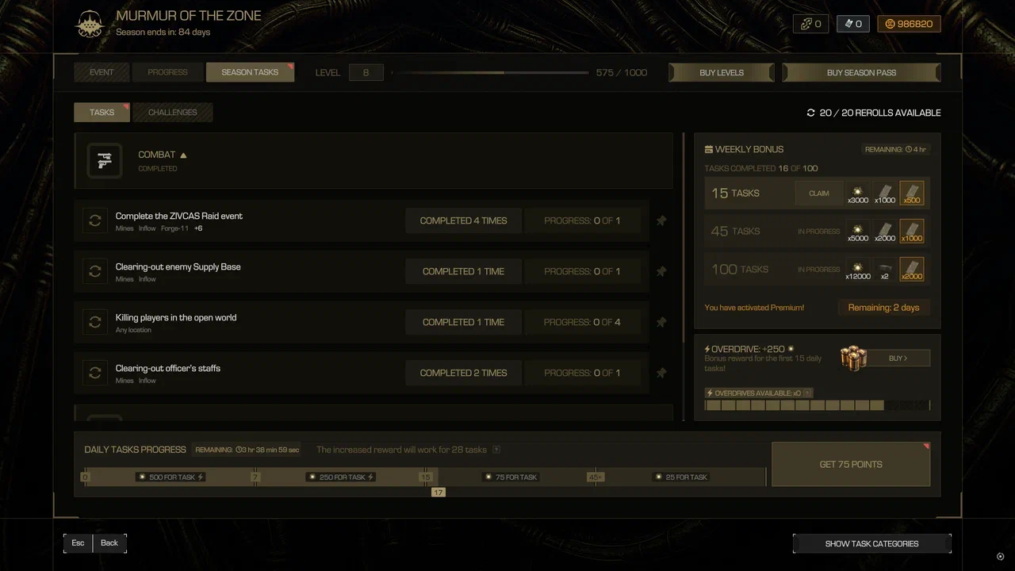Reroll the Clearing-out officer's staffs task
Screen dimensions: 1015x571
click(95, 373)
